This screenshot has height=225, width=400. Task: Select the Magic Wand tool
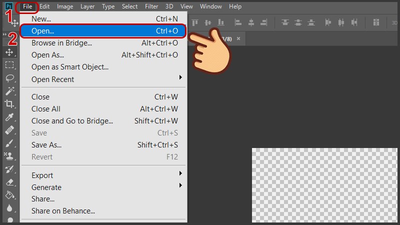[x=9, y=91]
